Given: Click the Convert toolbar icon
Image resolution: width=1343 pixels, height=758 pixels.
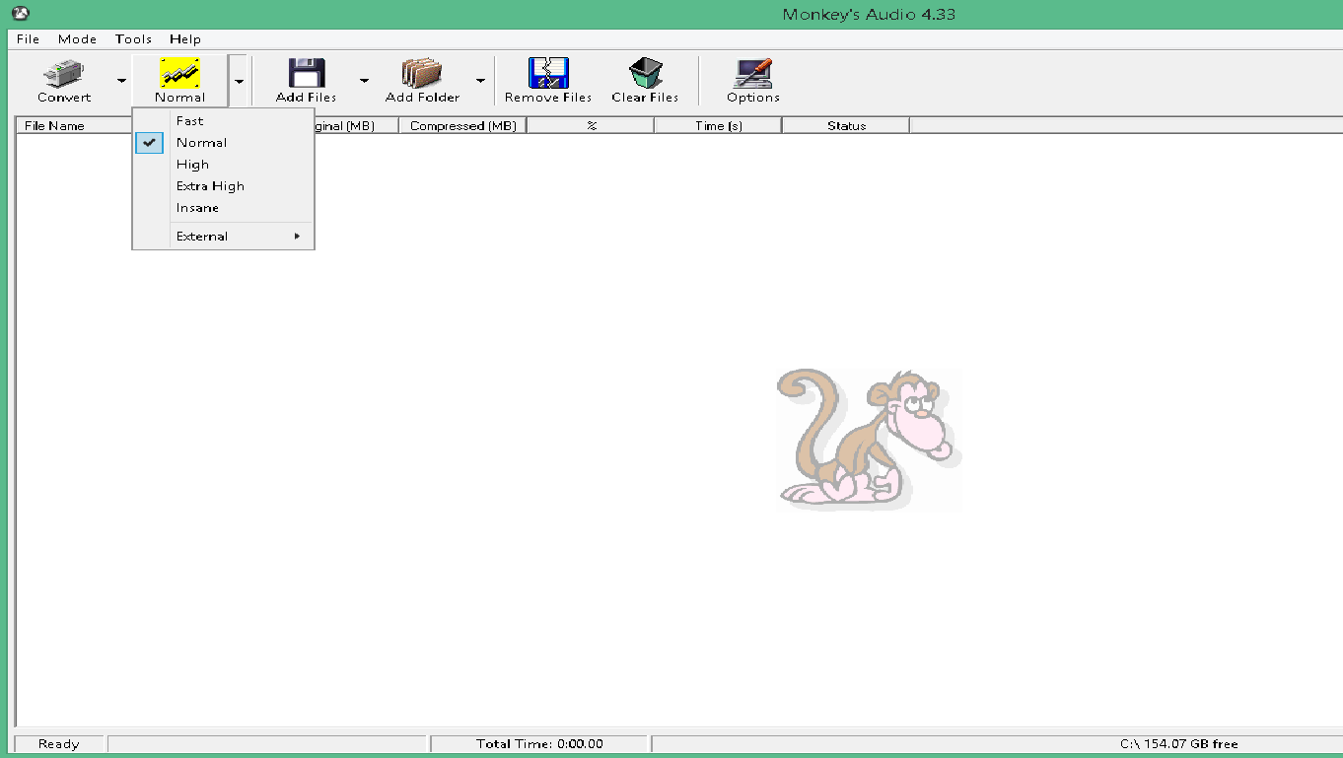Looking at the screenshot, I should point(64,73).
